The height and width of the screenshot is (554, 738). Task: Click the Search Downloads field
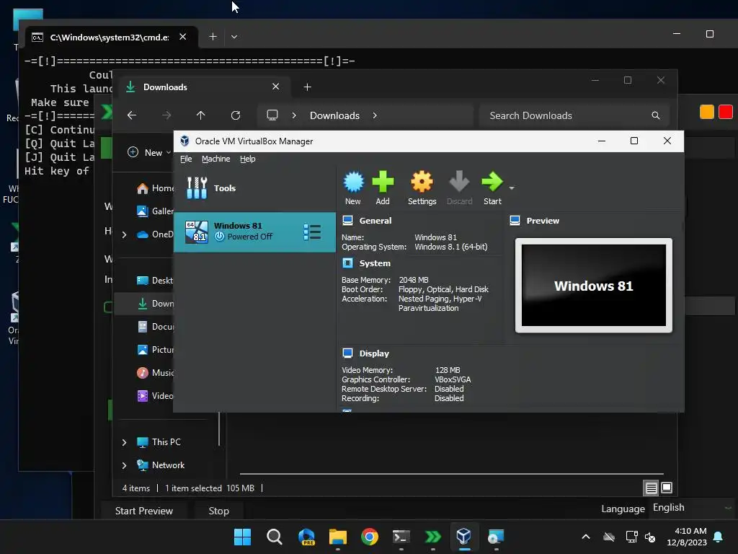pos(574,115)
